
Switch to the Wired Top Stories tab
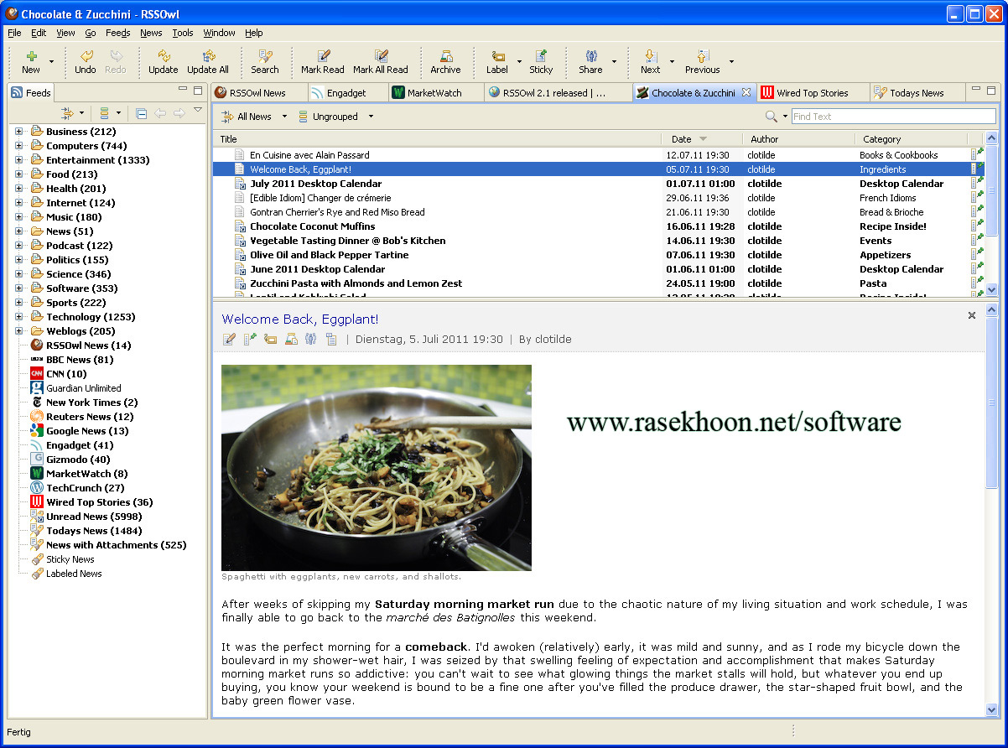[812, 93]
